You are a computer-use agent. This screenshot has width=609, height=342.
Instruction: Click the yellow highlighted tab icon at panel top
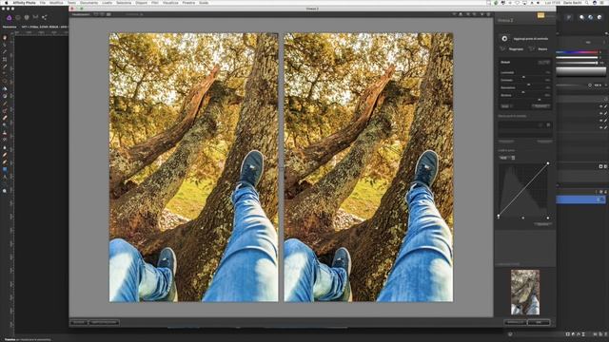click(x=540, y=15)
